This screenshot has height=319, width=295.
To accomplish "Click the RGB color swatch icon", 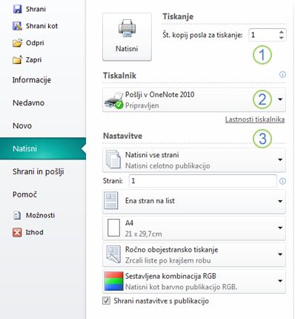I will coord(113,281).
